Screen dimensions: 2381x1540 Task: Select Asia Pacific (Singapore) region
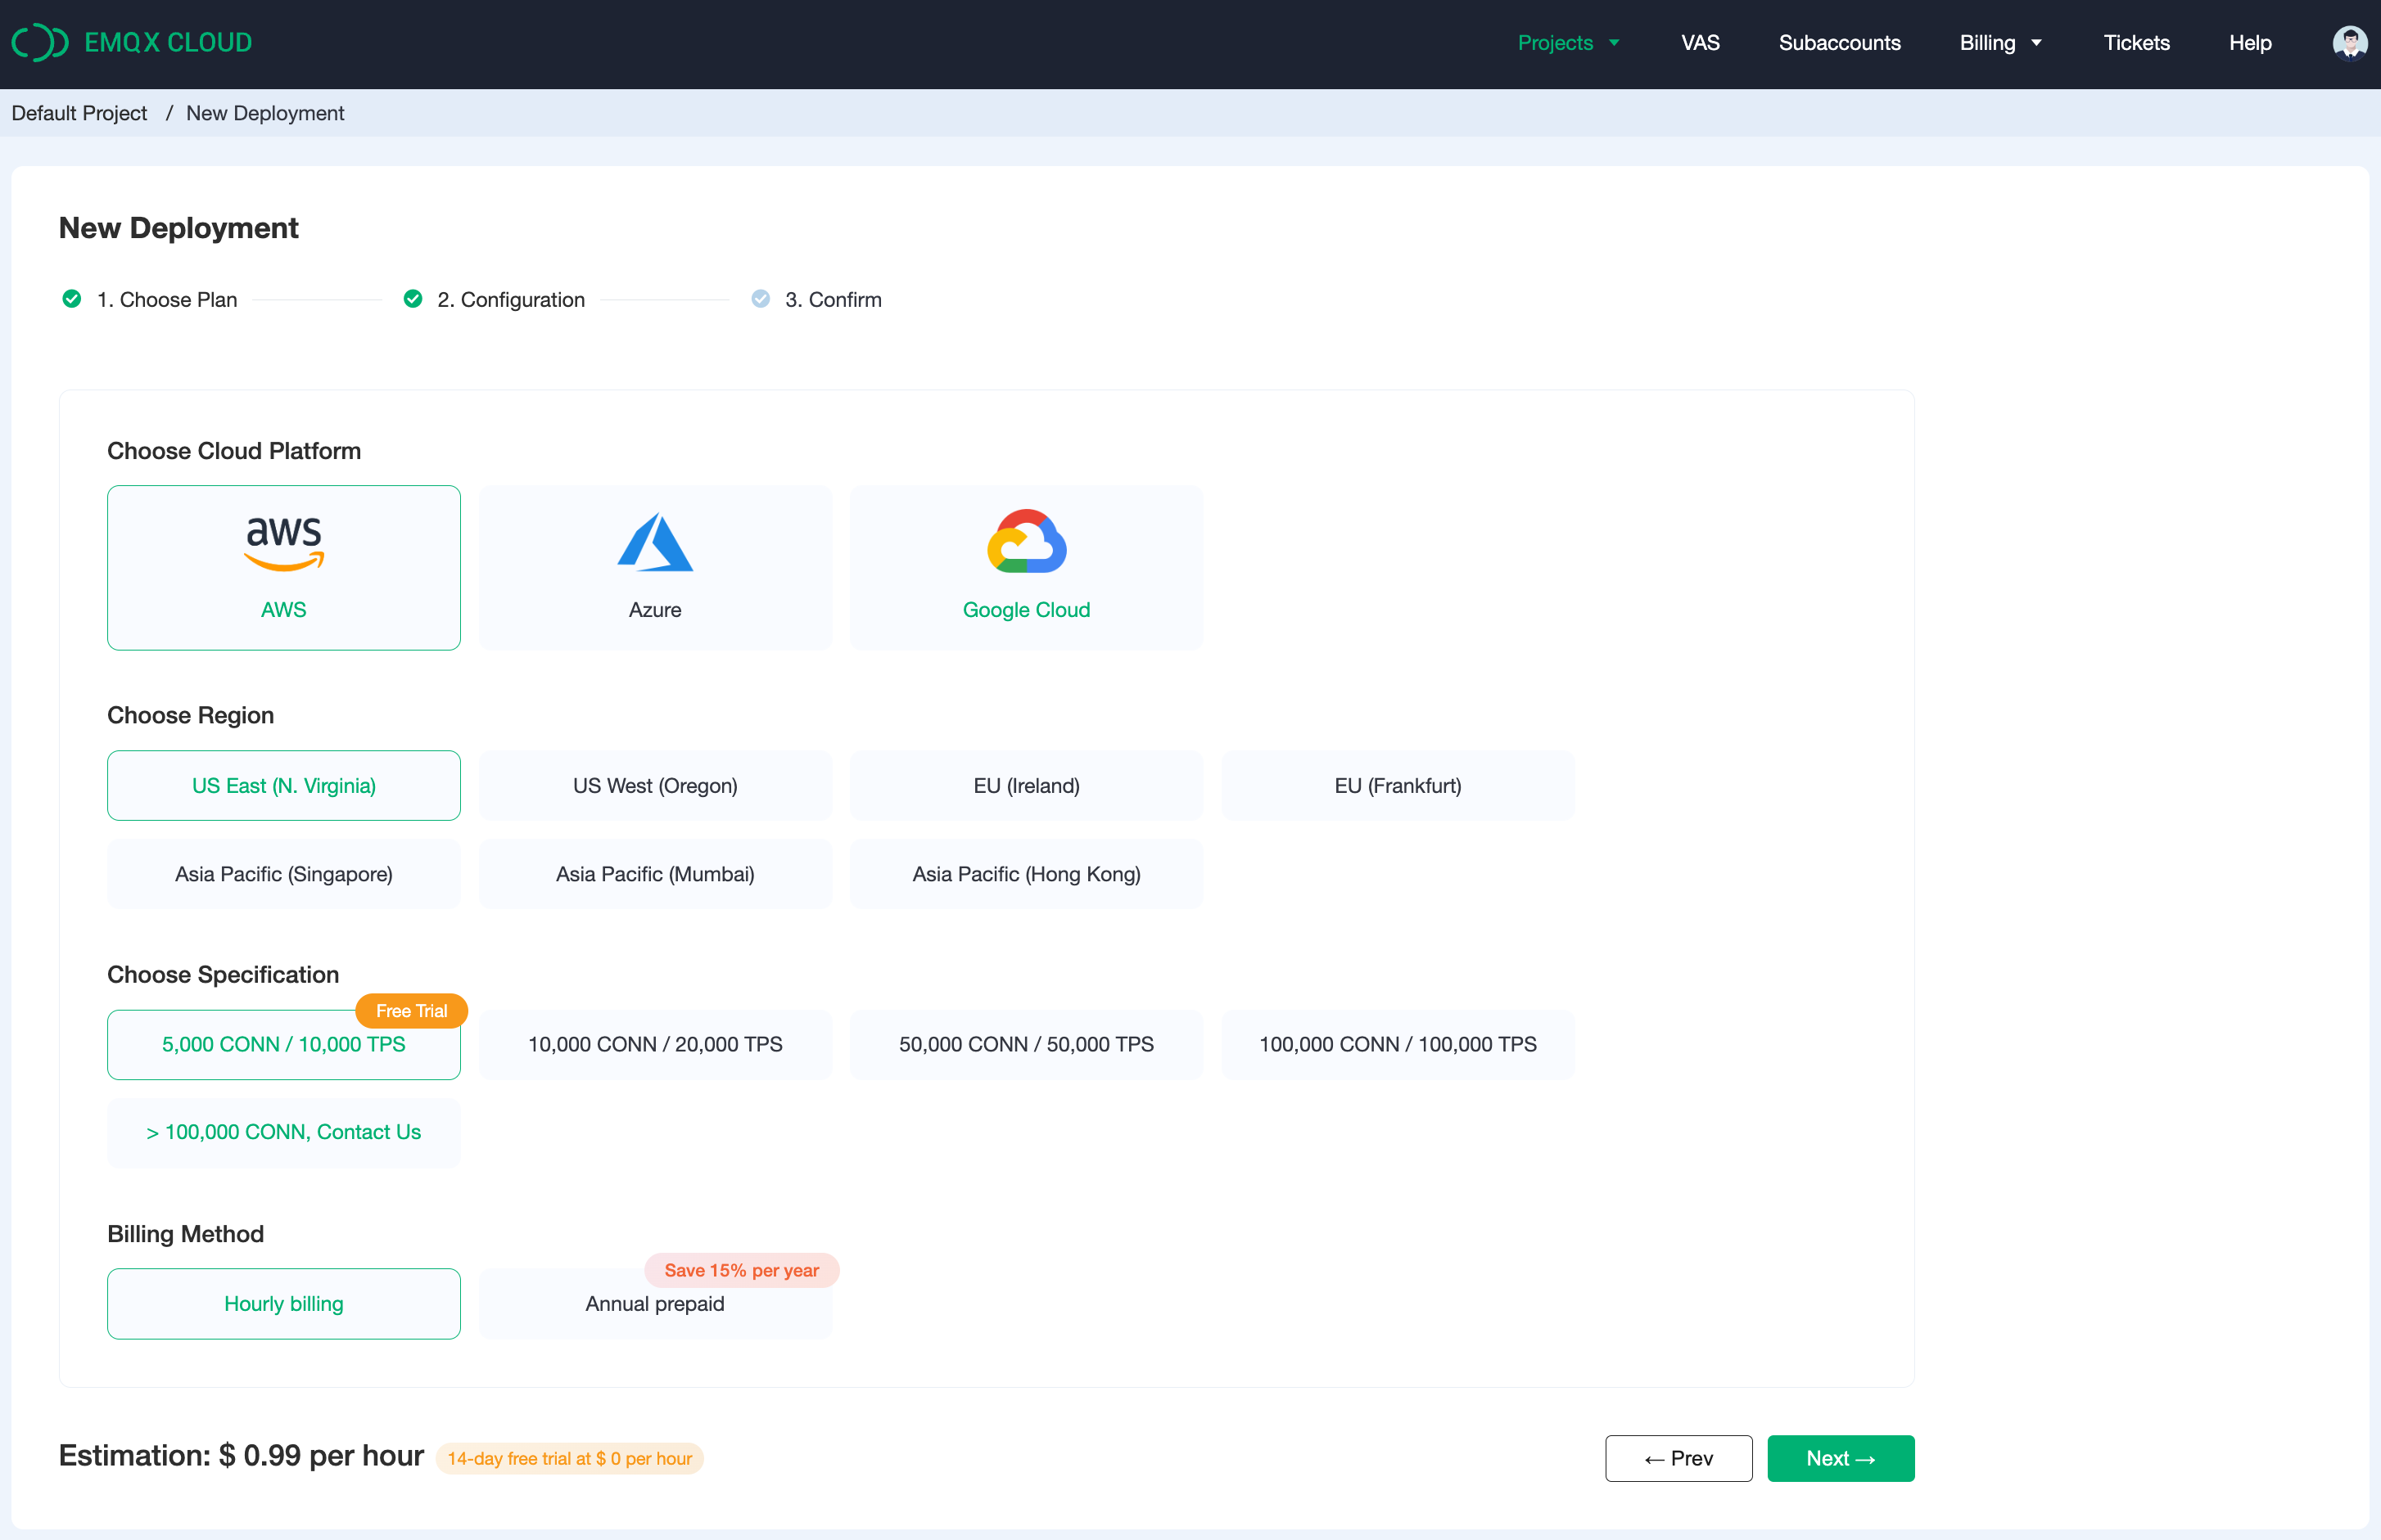(284, 874)
